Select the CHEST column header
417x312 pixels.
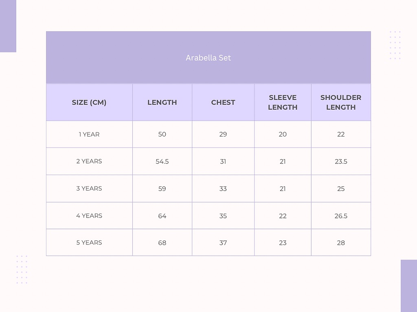[x=223, y=102]
